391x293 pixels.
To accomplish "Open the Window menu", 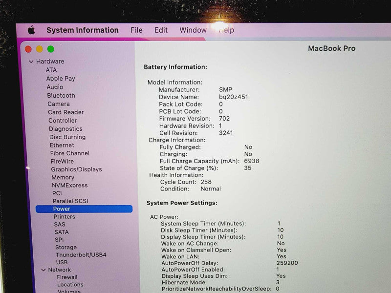I will [193, 30].
